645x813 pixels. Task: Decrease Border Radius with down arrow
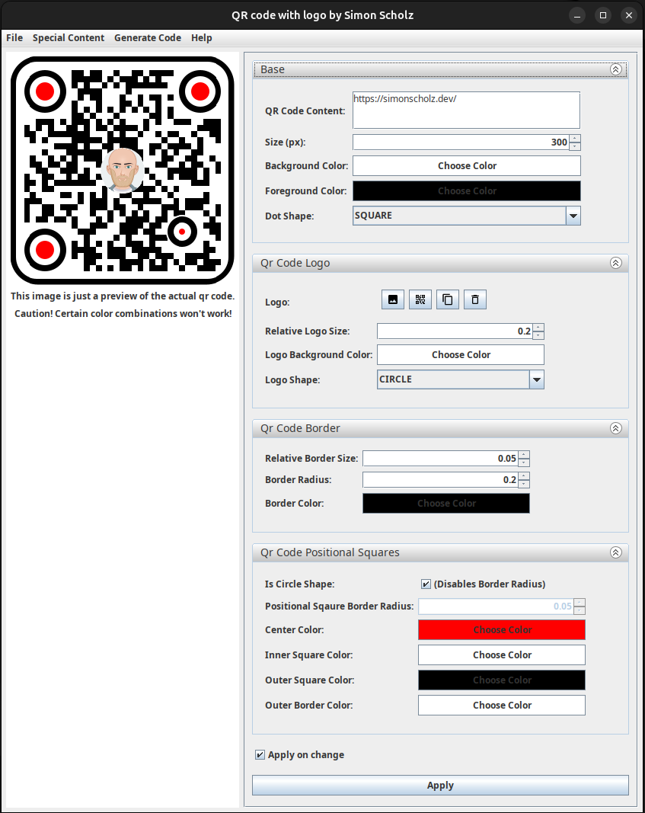click(x=524, y=484)
